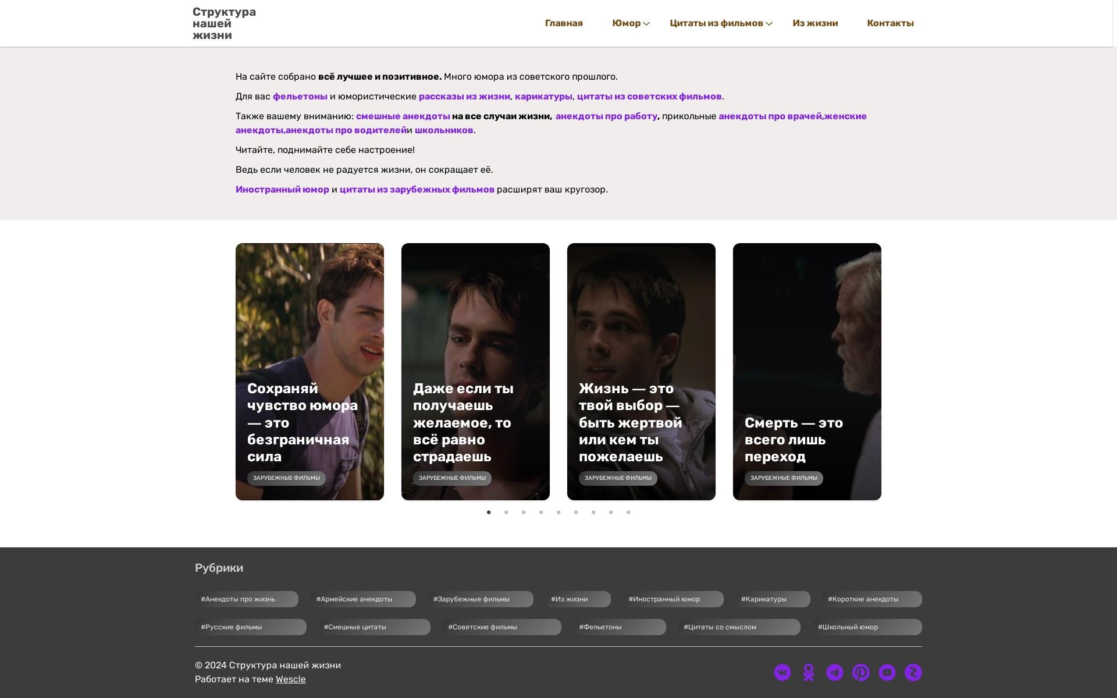Open the Pinterest social icon in the footer
The height and width of the screenshot is (698, 1117).
click(x=861, y=672)
